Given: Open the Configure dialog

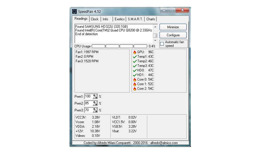Looking at the screenshot, I should pyautogui.click(x=173, y=35).
